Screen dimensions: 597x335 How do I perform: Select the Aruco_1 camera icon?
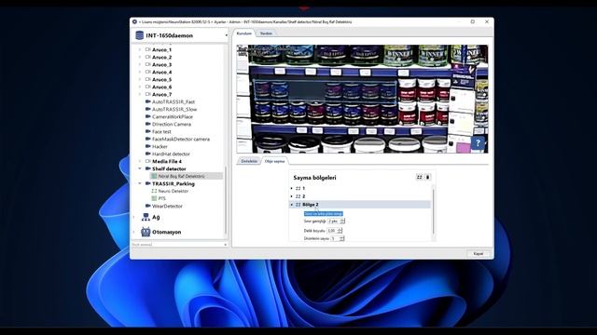click(x=148, y=49)
